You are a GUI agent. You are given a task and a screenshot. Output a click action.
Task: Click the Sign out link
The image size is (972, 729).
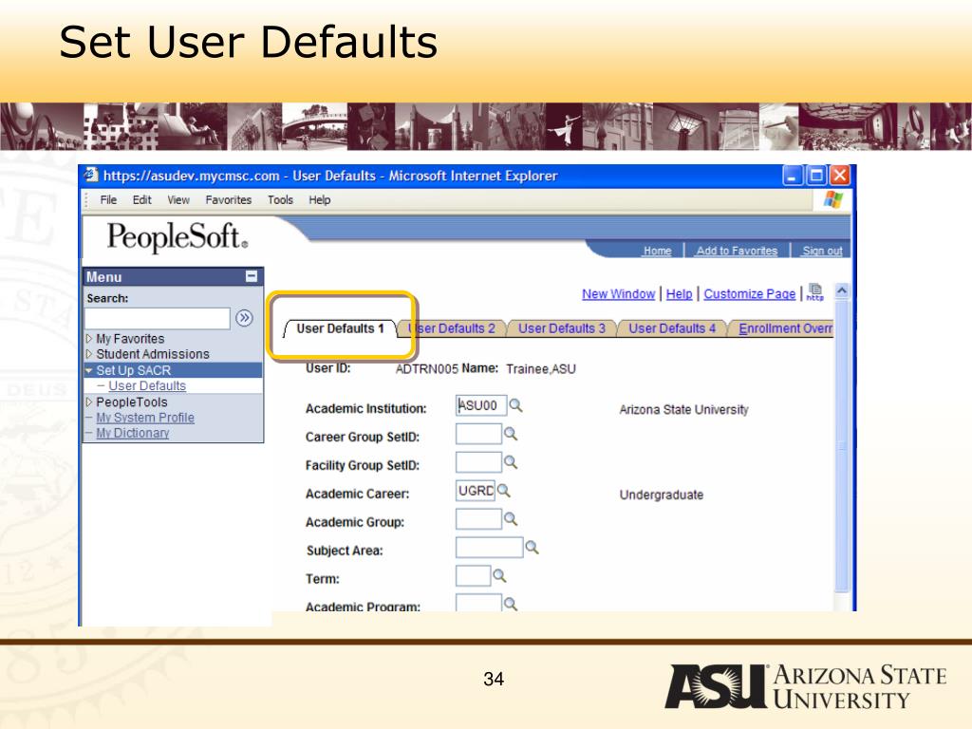(821, 252)
